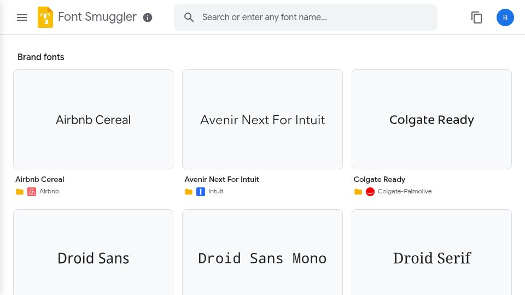The width and height of the screenshot is (525, 295).
Task: Click the folder icon under Avenir Next For Intuit
Action: point(189,192)
